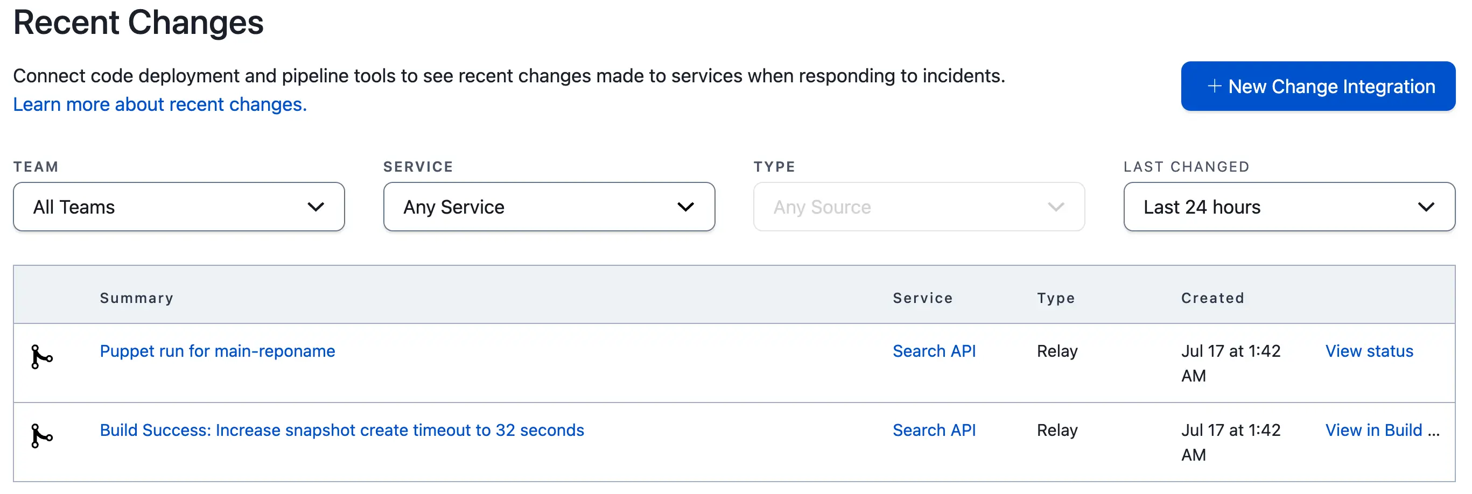Open the Puppet run for main-reponame change

point(217,351)
